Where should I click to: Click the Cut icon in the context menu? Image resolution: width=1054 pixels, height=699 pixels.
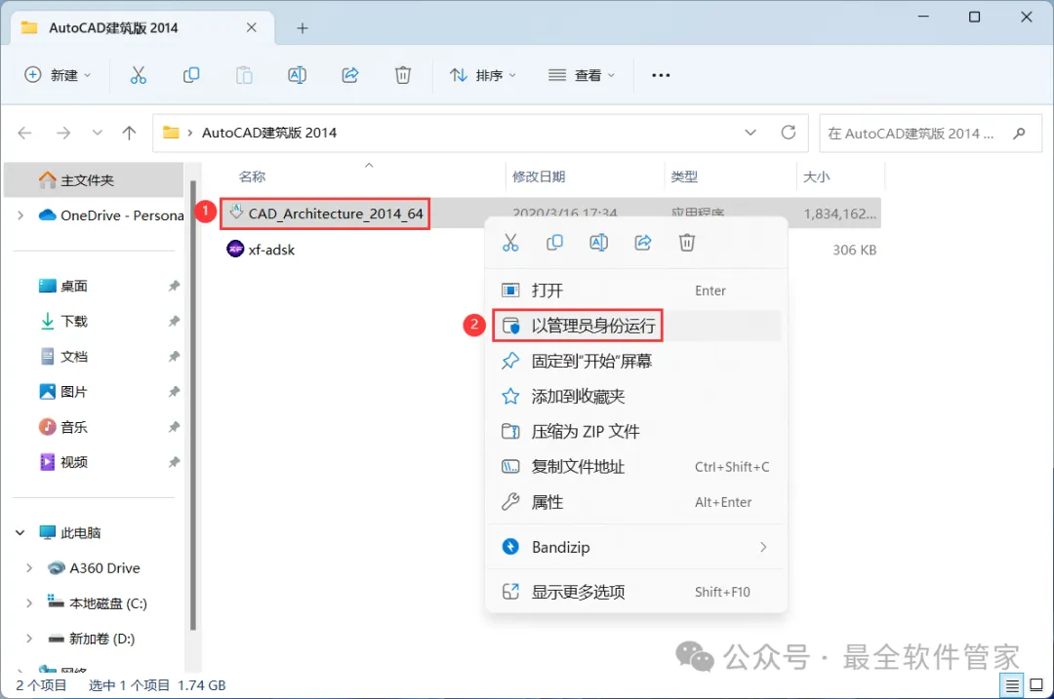coord(510,243)
